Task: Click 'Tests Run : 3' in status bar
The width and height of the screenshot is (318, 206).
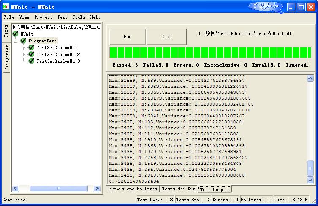Action: click(x=192, y=200)
